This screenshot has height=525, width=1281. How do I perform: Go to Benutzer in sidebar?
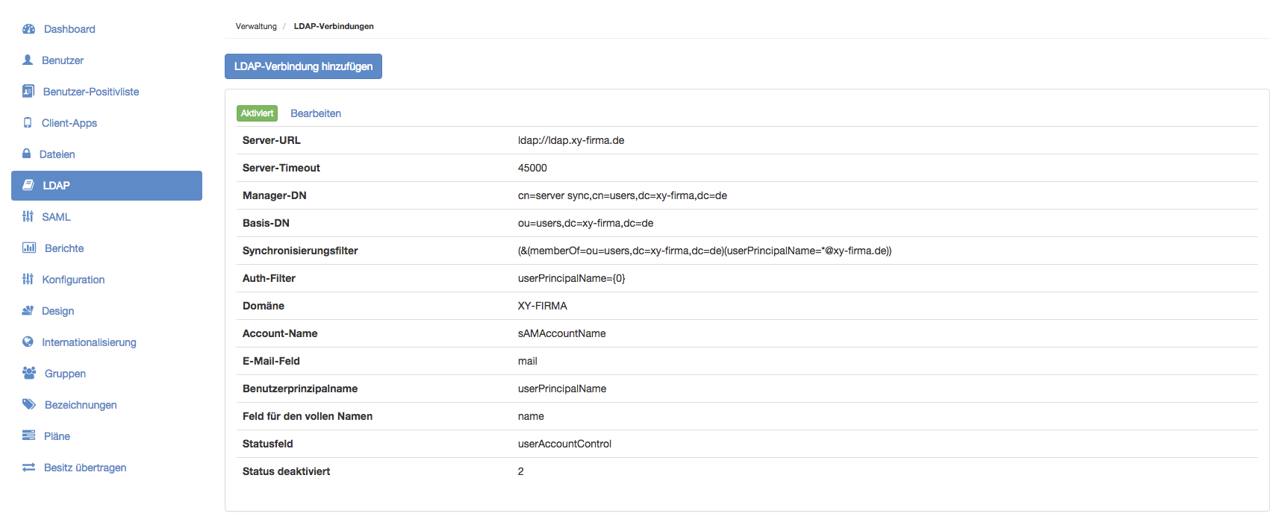[63, 60]
